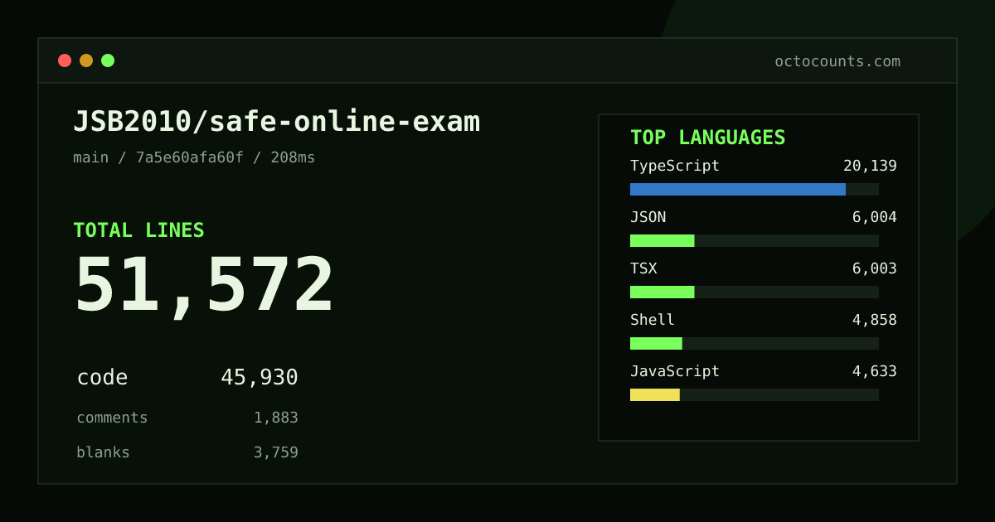
Task: Open the octocounts.com link
Action: point(837,61)
